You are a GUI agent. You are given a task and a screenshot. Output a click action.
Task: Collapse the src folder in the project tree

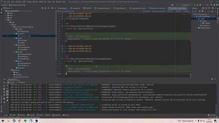pos(6,20)
